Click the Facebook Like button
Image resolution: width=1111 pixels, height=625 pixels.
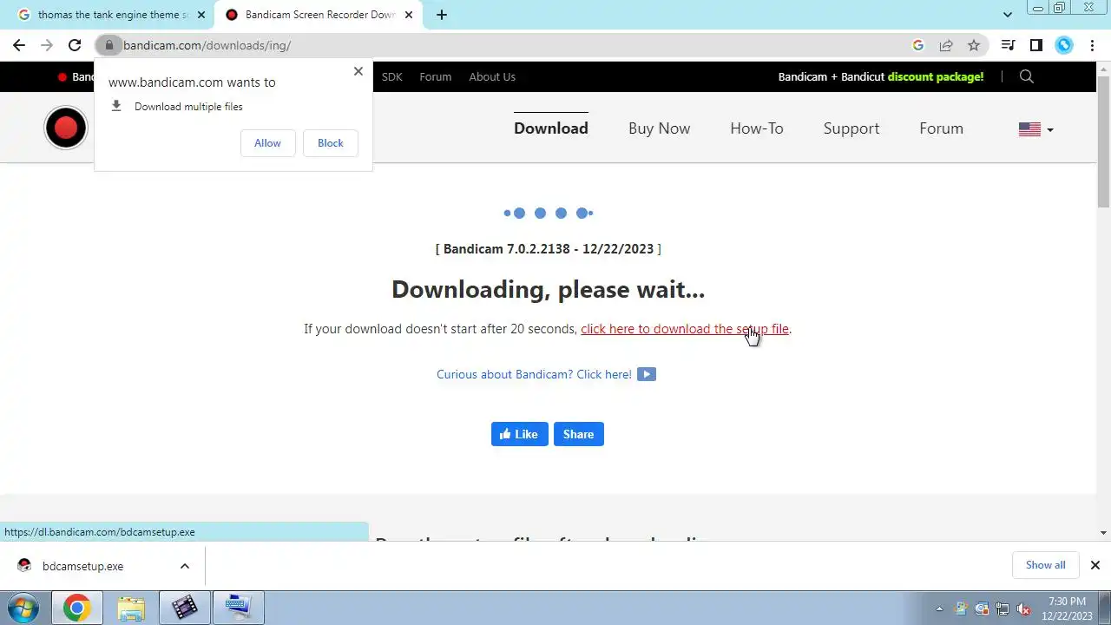[x=519, y=434]
